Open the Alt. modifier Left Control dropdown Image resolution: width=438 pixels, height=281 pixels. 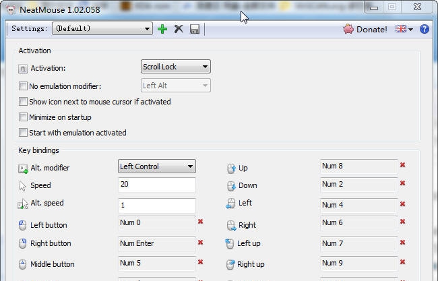tap(157, 166)
